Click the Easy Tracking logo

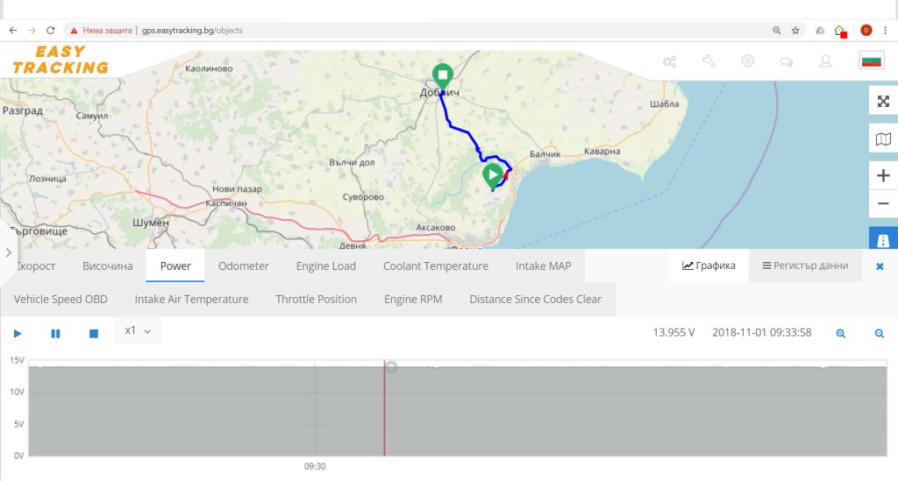[61, 60]
